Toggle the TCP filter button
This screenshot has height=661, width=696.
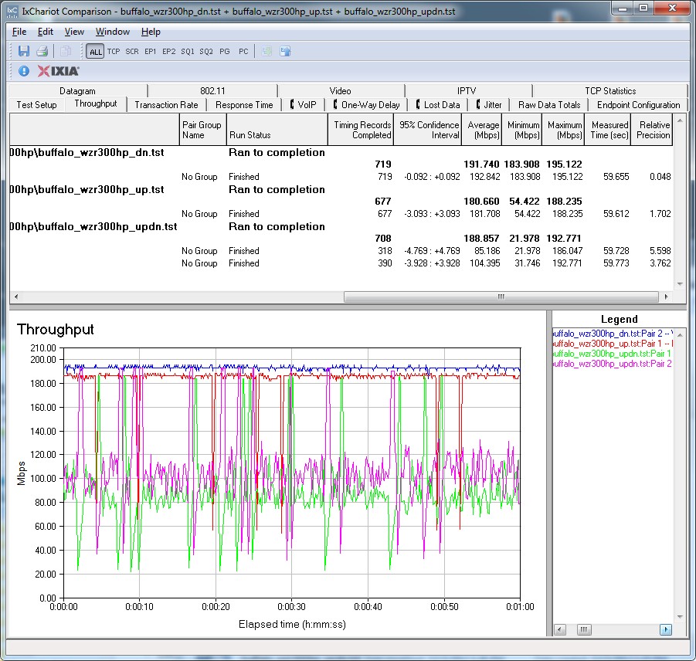[x=114, y=52]
